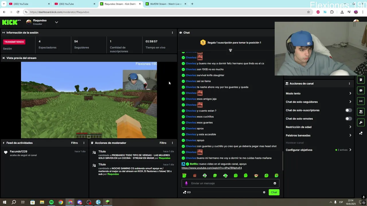Viewport: 367px width, 206px height.
Task: Open chat settings gear icon
Action: pos(264,192)
